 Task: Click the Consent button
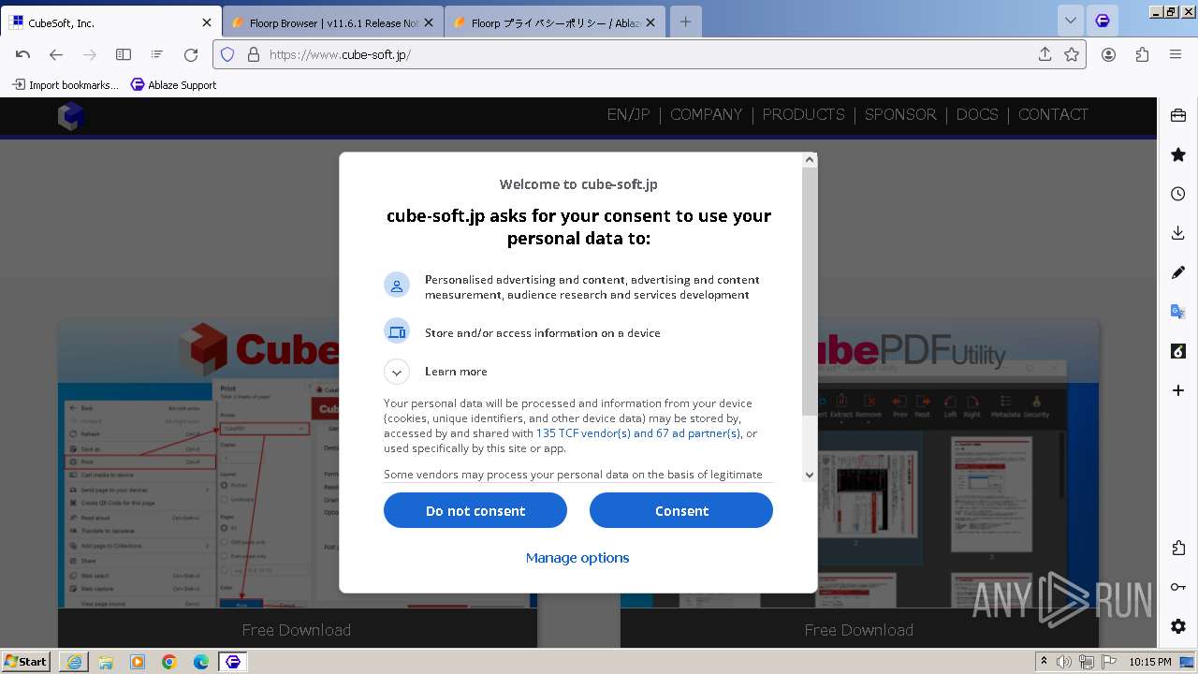(681, 510)
